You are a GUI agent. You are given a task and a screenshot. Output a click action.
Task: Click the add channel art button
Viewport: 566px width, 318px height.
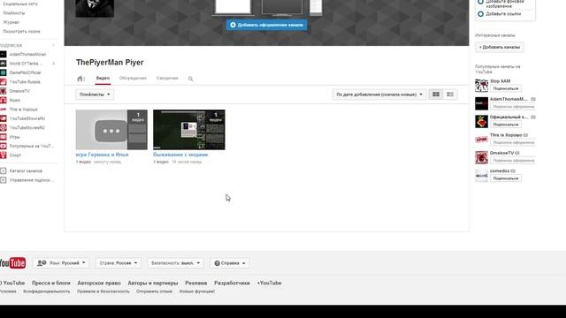[267, 25]
